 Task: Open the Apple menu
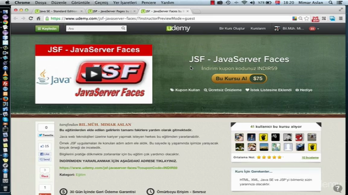tap(7, 3)
